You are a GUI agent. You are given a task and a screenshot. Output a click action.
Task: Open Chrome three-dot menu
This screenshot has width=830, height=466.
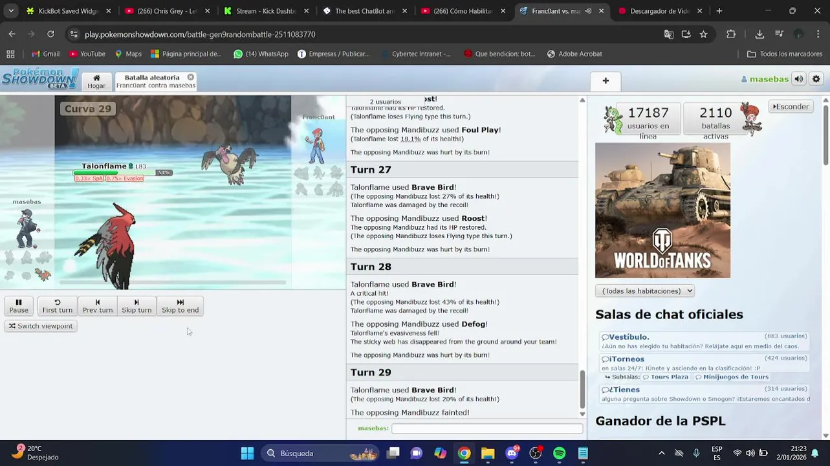(818, 34)
